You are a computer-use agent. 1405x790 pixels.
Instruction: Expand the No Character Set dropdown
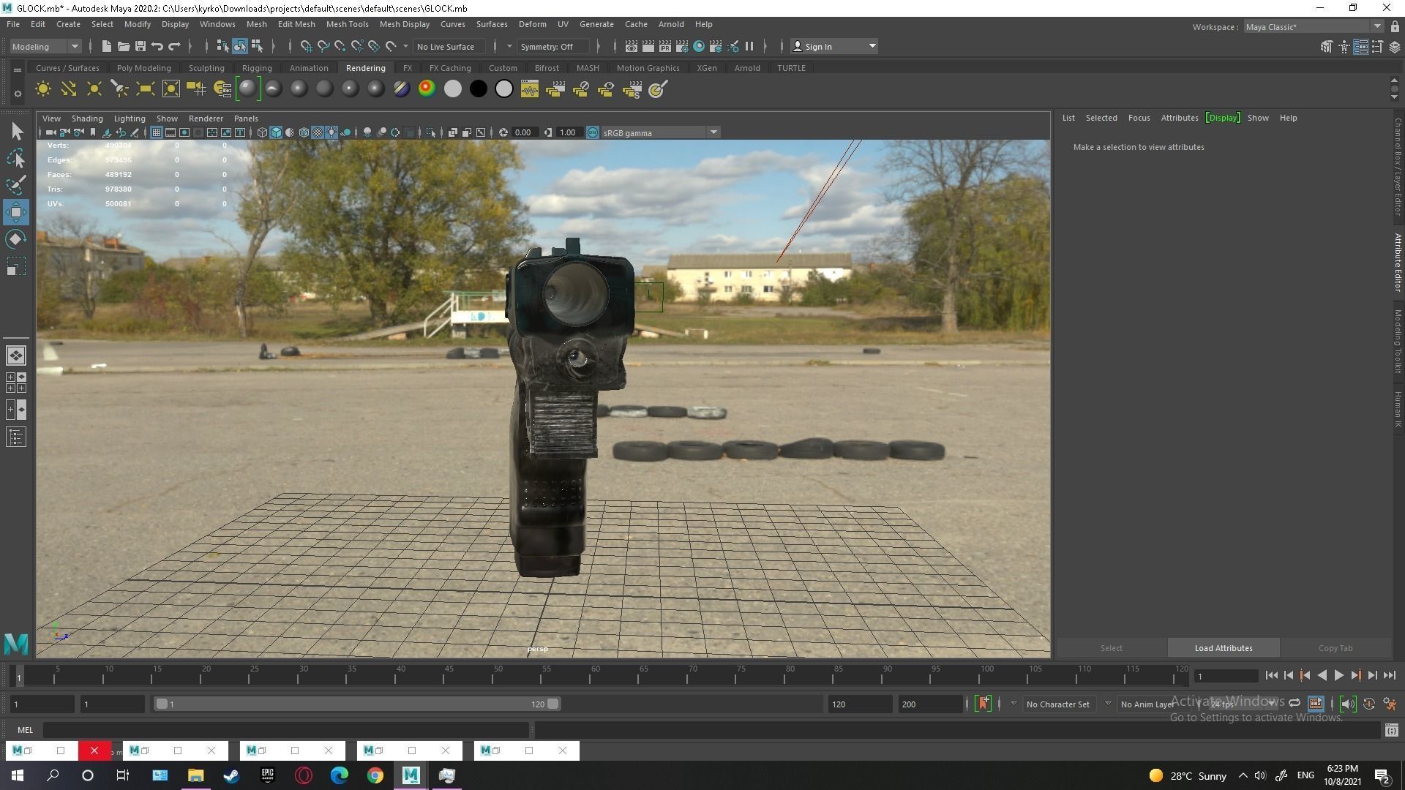coord(1108,704)
